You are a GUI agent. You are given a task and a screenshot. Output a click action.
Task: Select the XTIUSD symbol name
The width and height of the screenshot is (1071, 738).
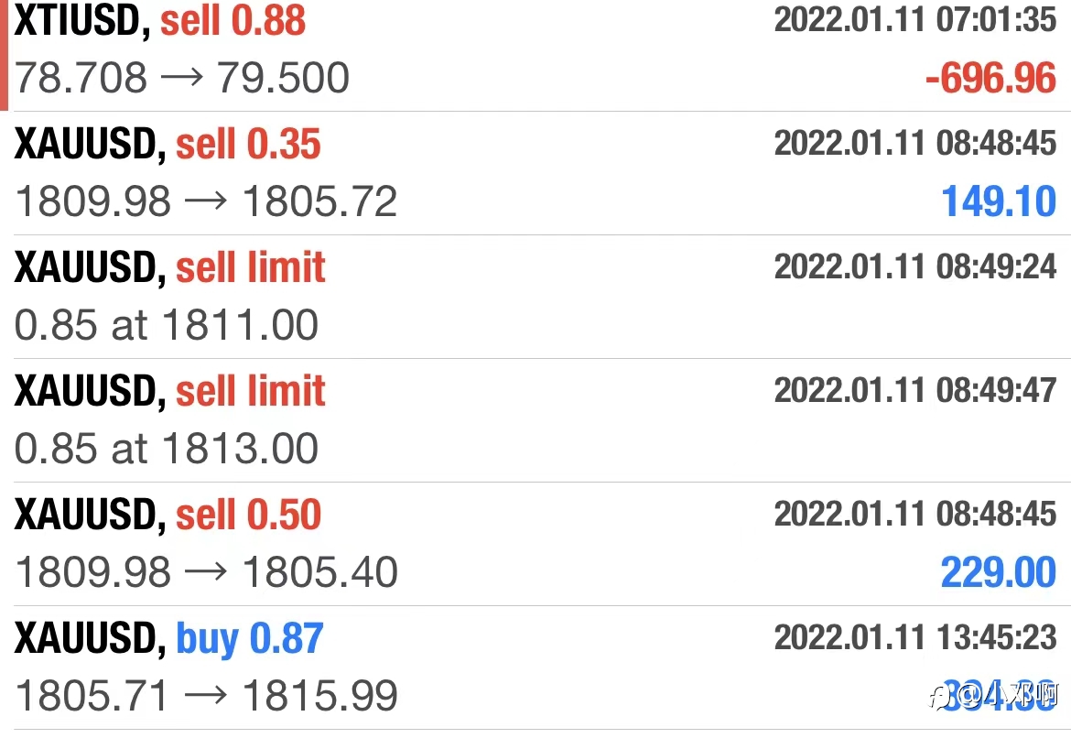(x=77, y=20)
